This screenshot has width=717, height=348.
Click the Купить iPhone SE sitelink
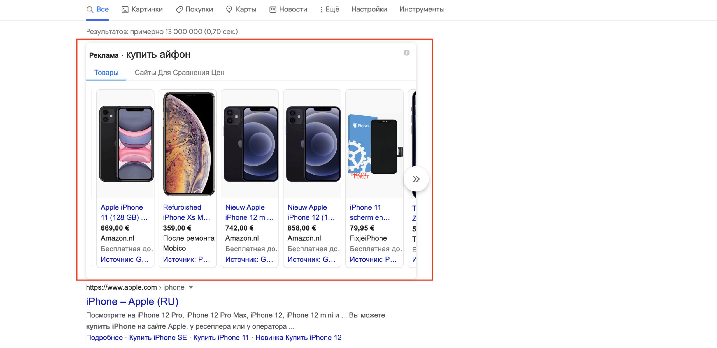[x=158, y=337]
